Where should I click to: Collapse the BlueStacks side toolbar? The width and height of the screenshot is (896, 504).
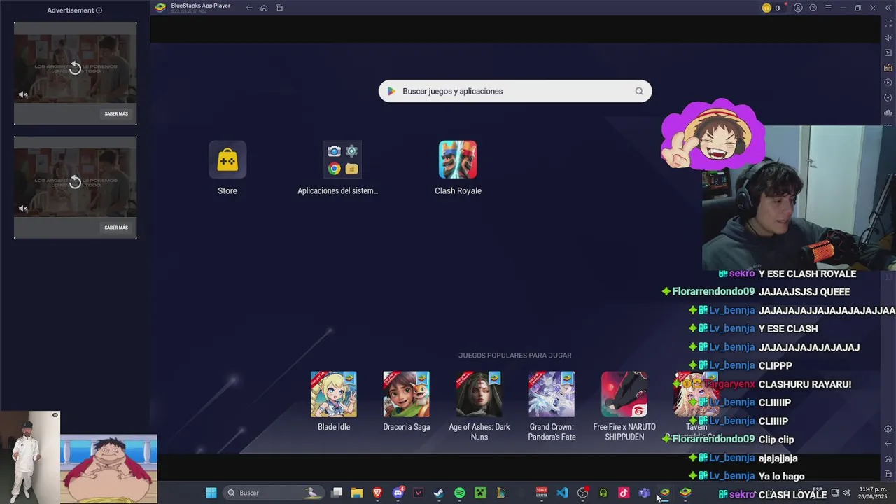[888, 8]
